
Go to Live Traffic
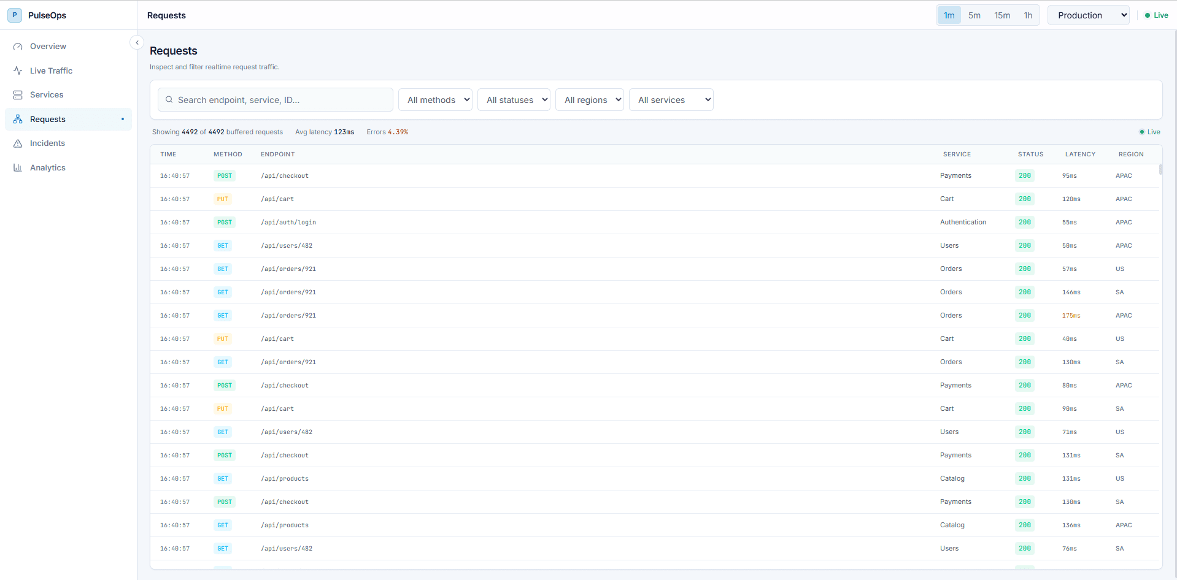click(x=68, y=71)
